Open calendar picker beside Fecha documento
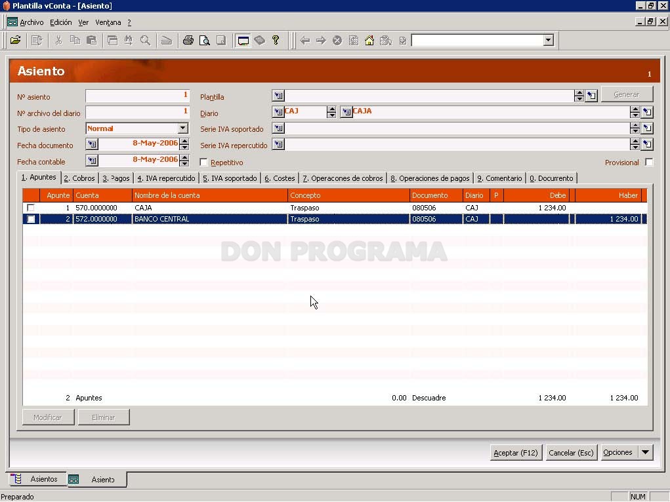 click(x=92, y=144)
